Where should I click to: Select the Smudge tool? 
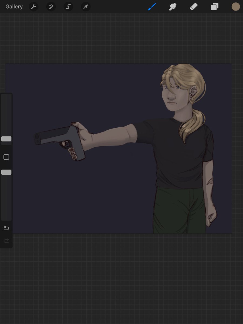click(x=173, y=7)
